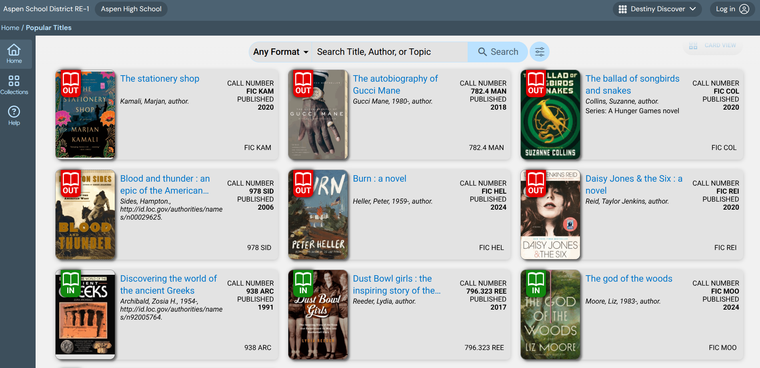The image size is (760, 368).
Task: Open The ballad of songbirds and snakes title
Action: tap(632, 84)
